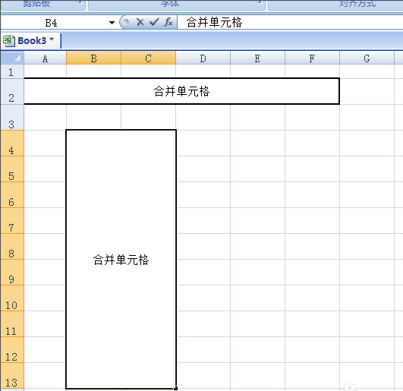Viewport: 403px width, 391px height.
Task: Select column G header
Action: [x=367, y=58]
